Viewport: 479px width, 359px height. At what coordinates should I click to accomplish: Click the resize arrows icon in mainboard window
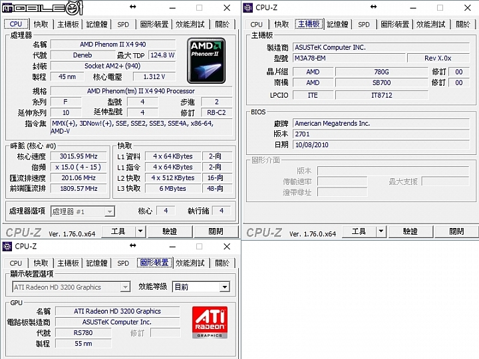(373, 7)
